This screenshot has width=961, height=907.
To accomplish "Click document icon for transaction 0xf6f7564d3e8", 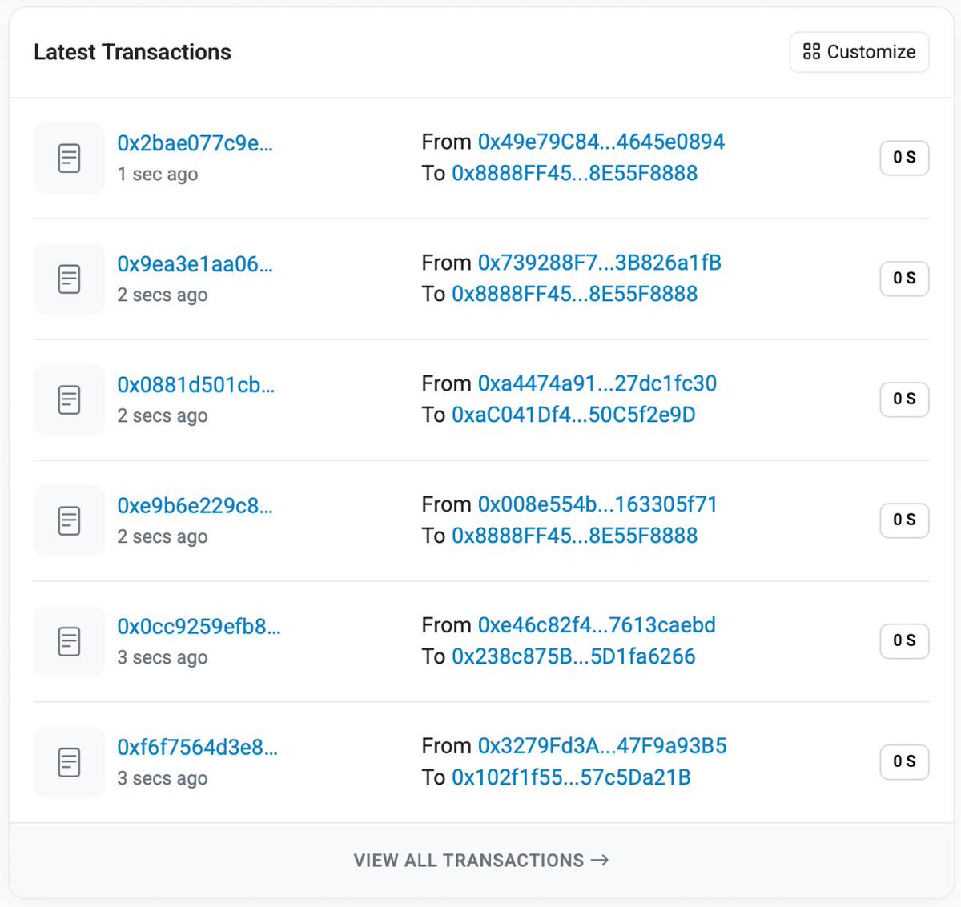I will pyautogui.click(x=70, y=762).
